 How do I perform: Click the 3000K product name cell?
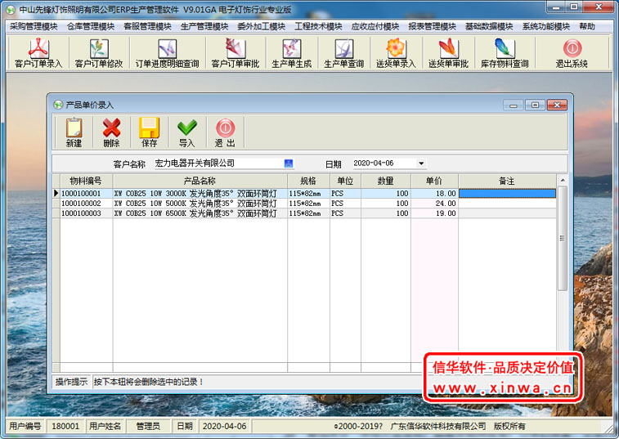(200, 194)
